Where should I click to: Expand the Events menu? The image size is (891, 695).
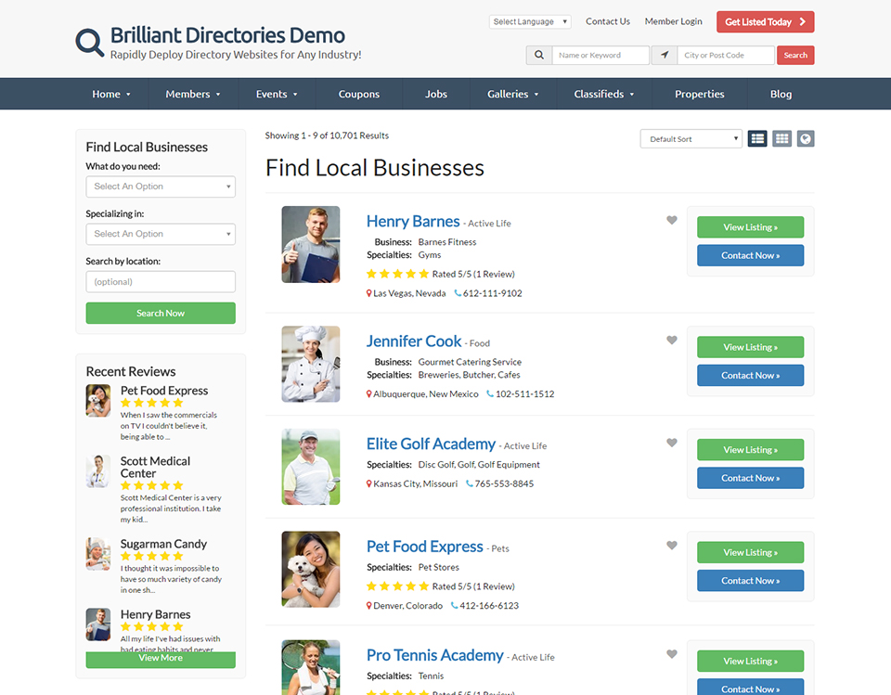277,95
